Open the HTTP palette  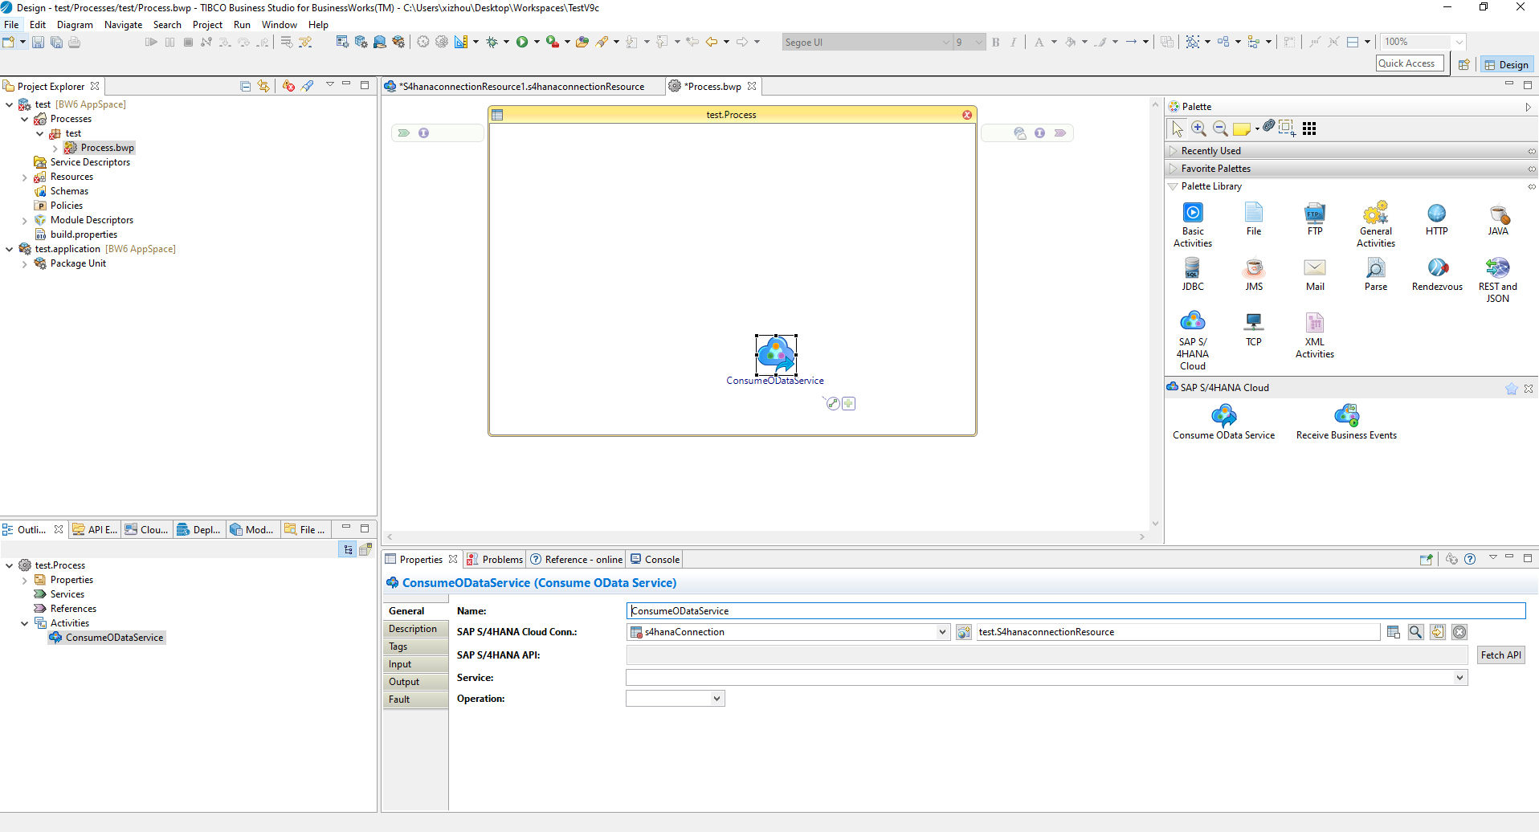click(1436, 214)
